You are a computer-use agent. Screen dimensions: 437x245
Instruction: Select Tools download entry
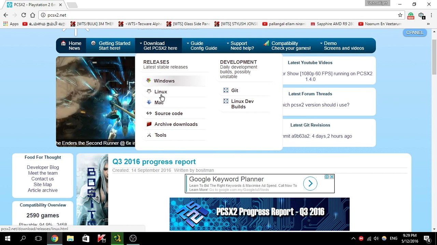coord(160,135)
